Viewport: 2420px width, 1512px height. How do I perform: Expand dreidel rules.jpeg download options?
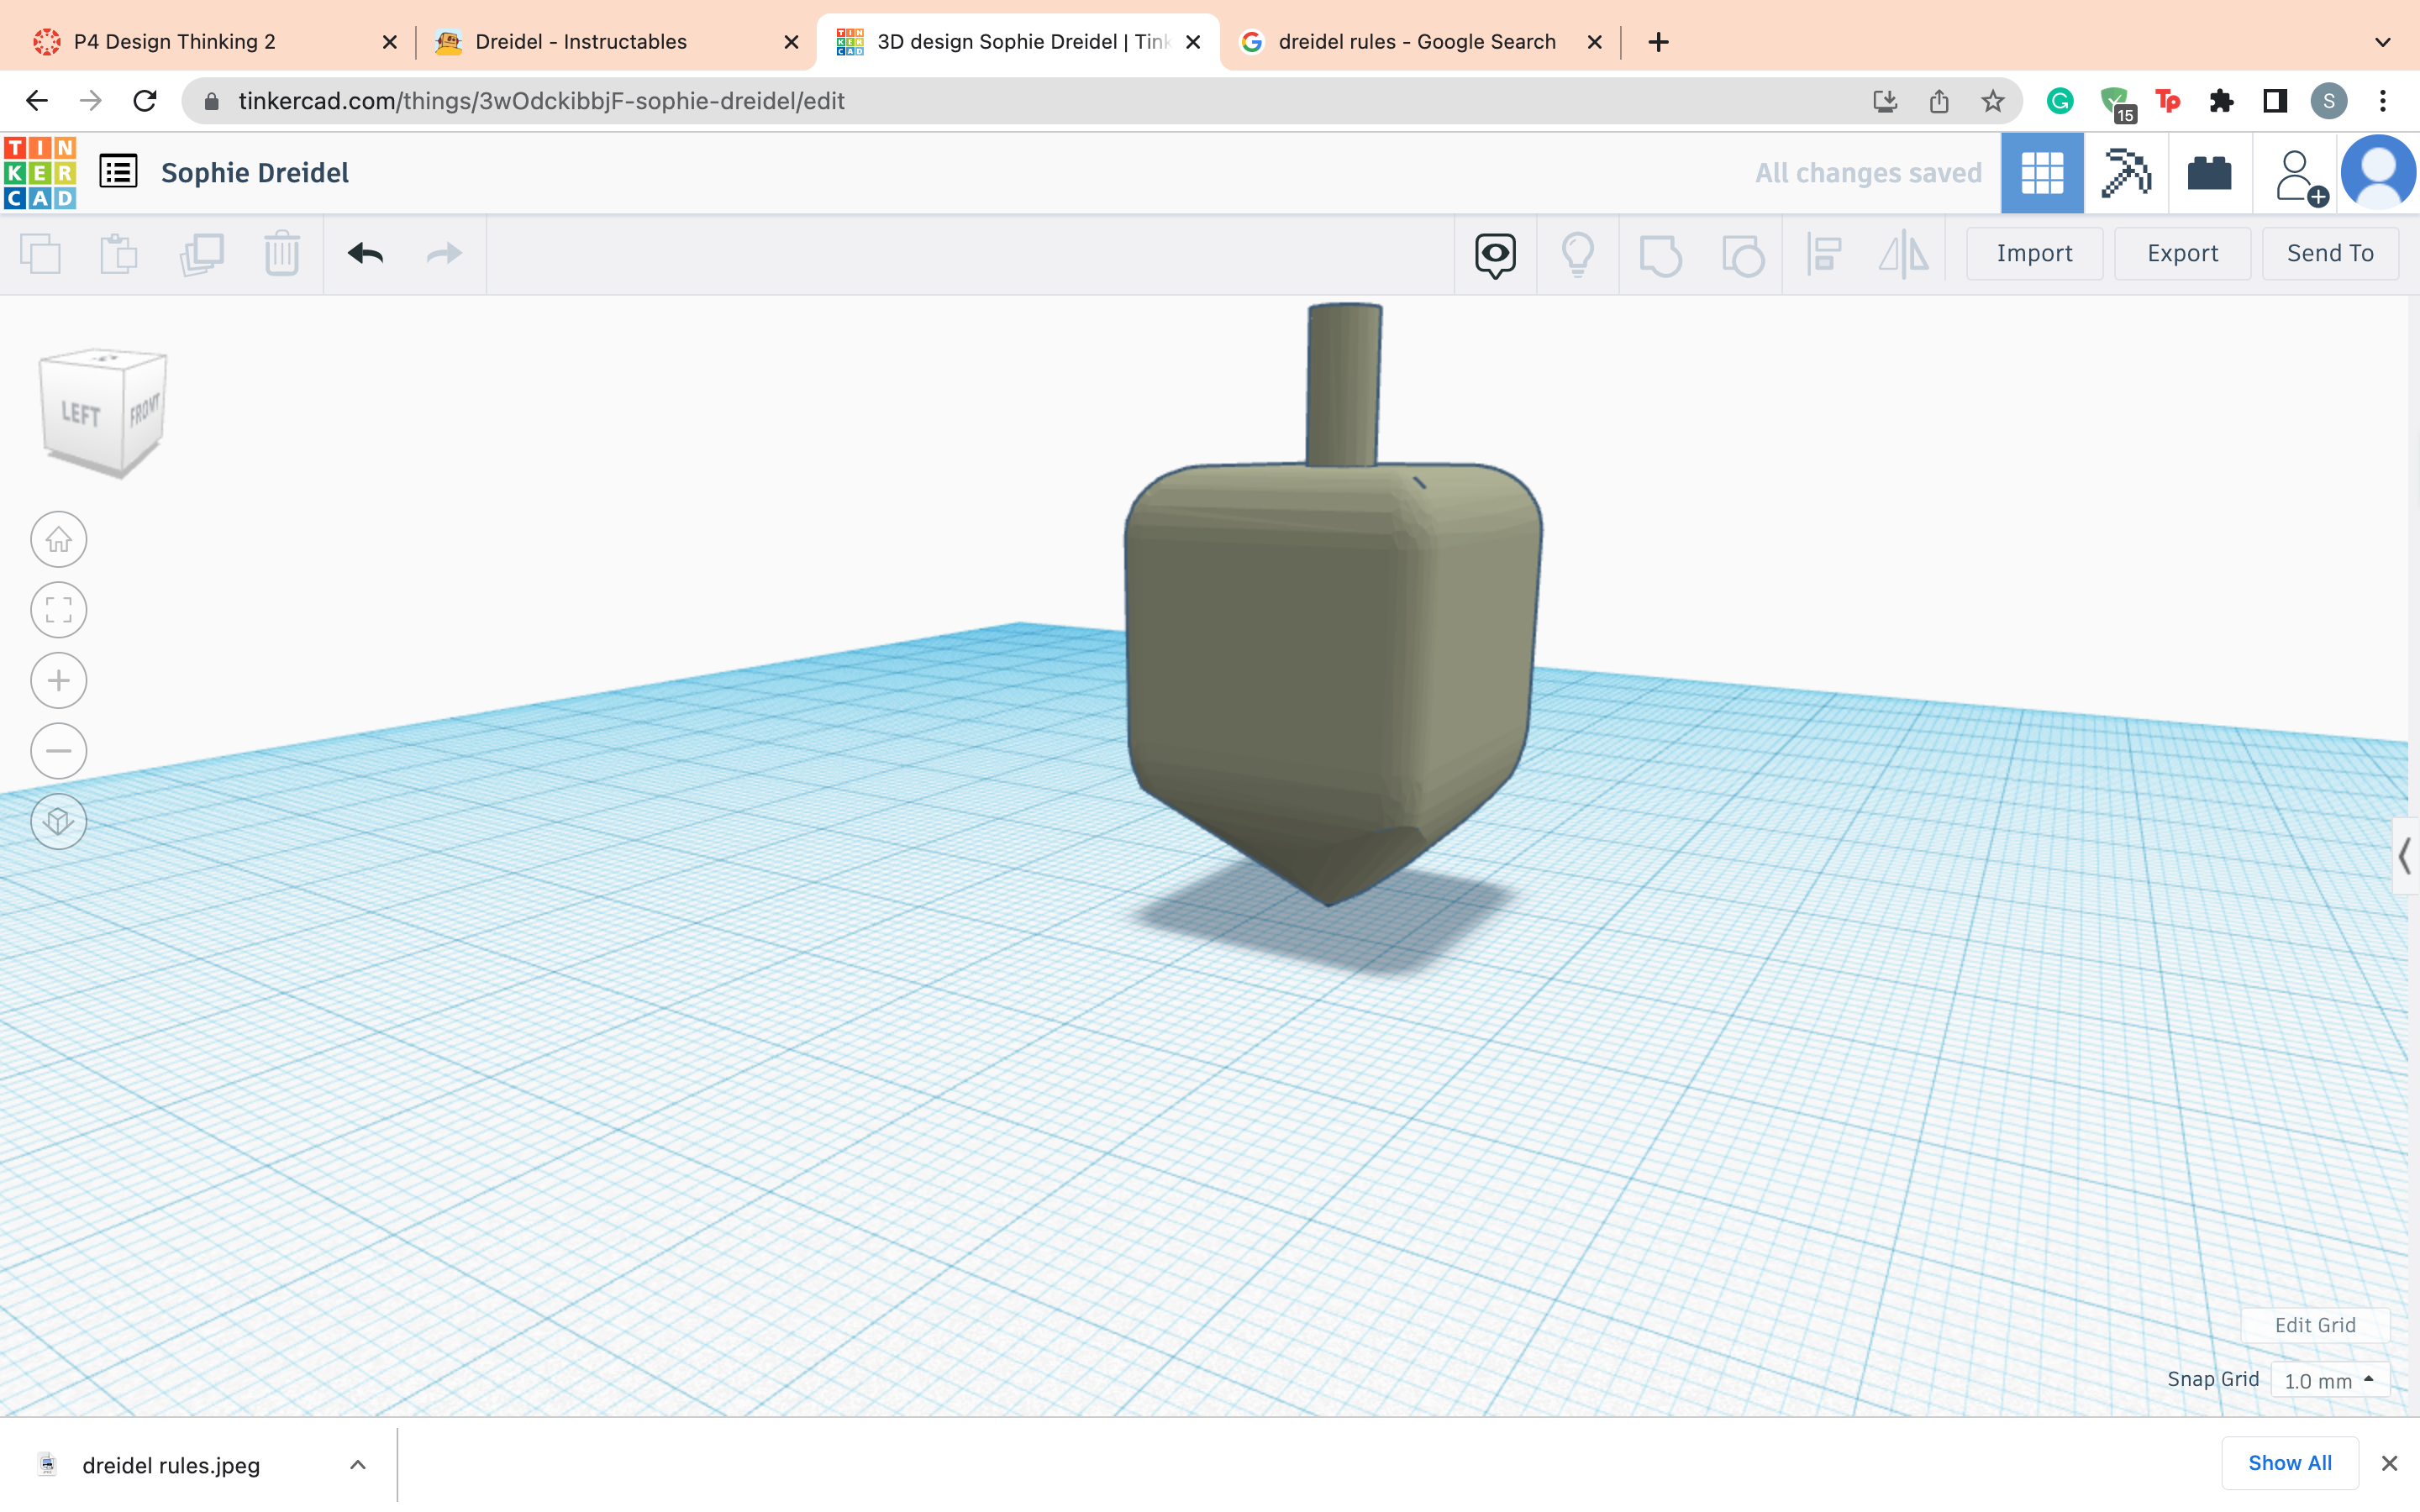[357, 1465]
